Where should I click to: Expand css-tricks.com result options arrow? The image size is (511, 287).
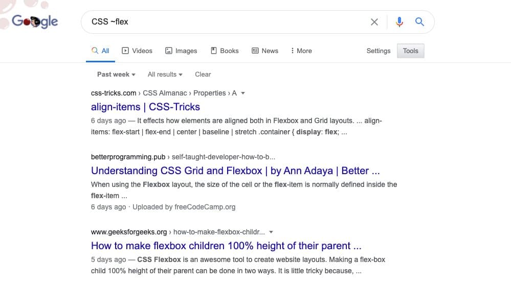243,93
